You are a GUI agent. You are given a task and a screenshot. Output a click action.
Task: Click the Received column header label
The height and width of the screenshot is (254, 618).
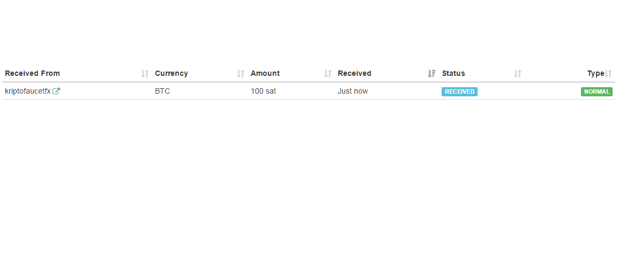tap(354, 74)
